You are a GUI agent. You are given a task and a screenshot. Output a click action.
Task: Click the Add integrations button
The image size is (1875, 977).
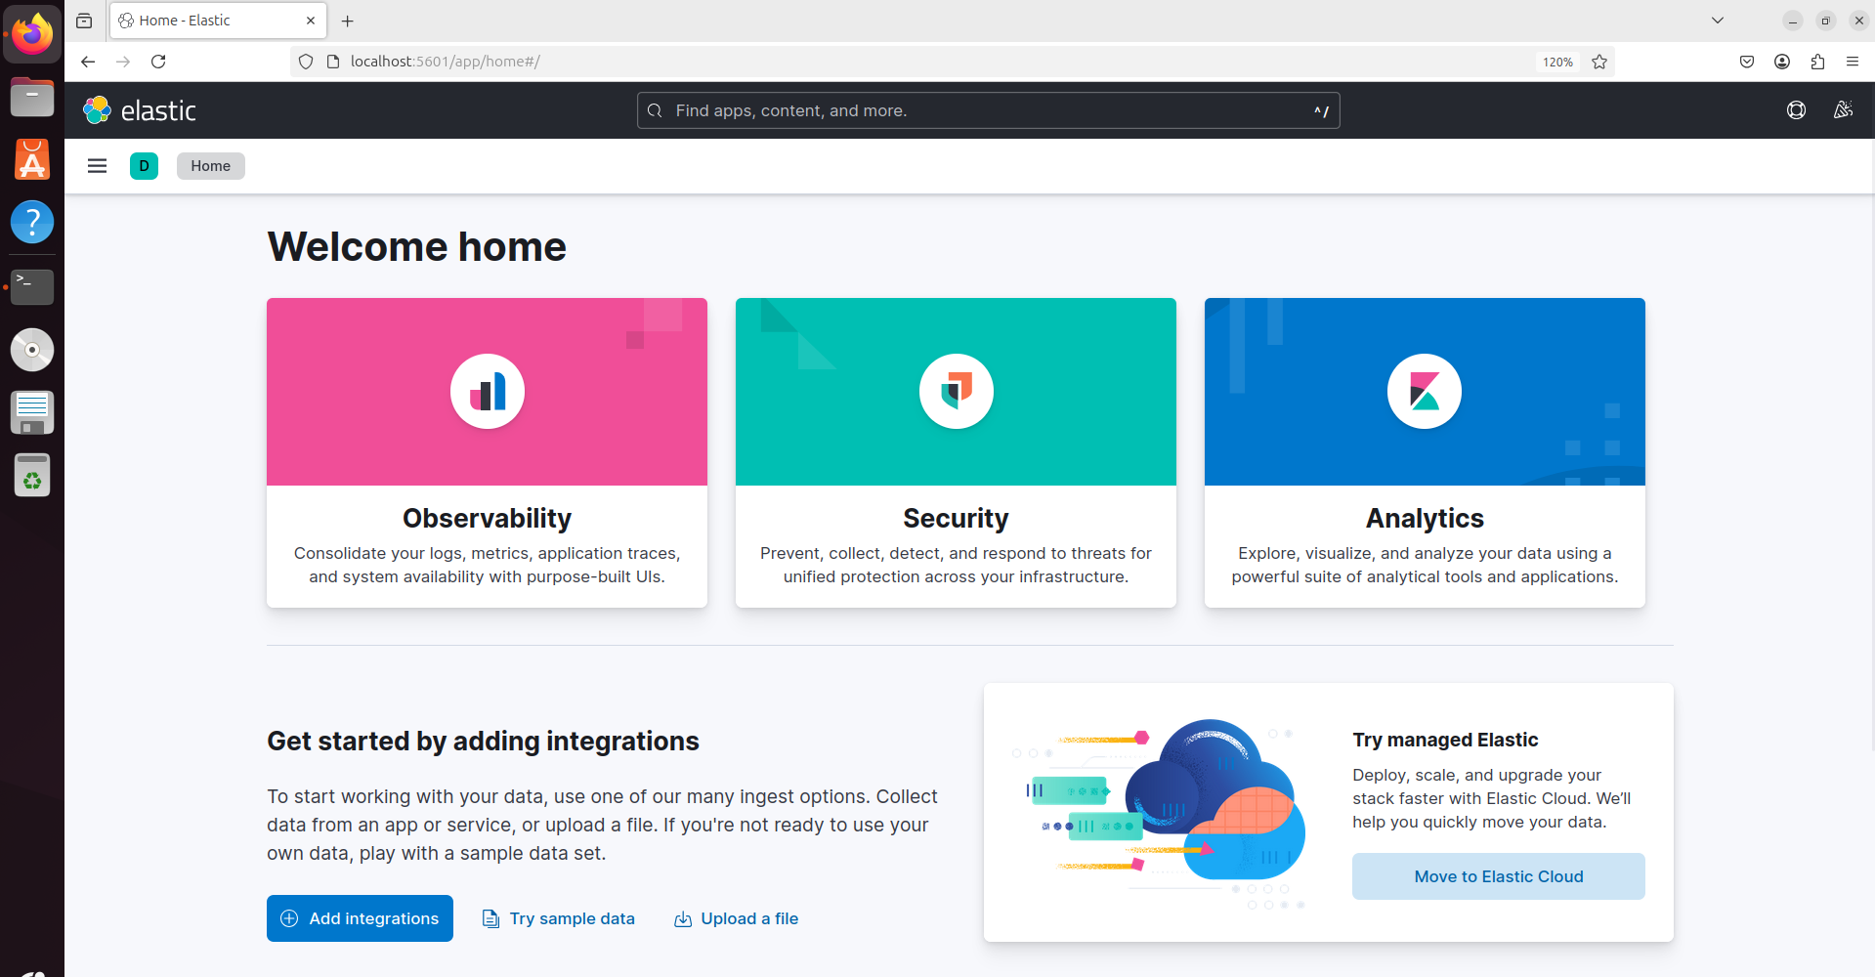[360, 918]
